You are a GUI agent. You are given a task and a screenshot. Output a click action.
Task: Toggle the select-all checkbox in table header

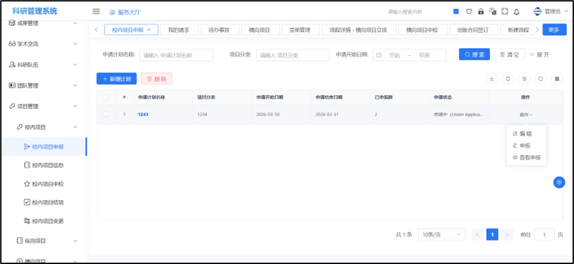point(106,97)
